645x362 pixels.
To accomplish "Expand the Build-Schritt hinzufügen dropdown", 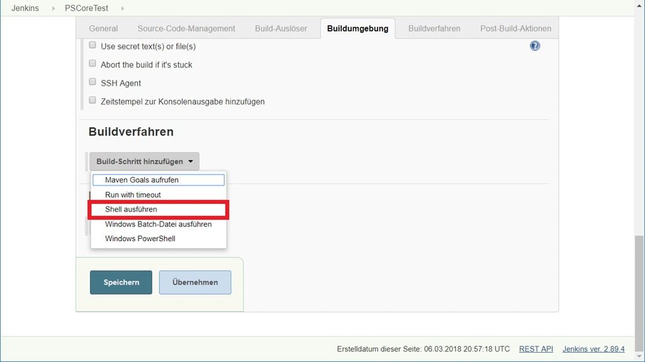I will (x=144, y=162).
